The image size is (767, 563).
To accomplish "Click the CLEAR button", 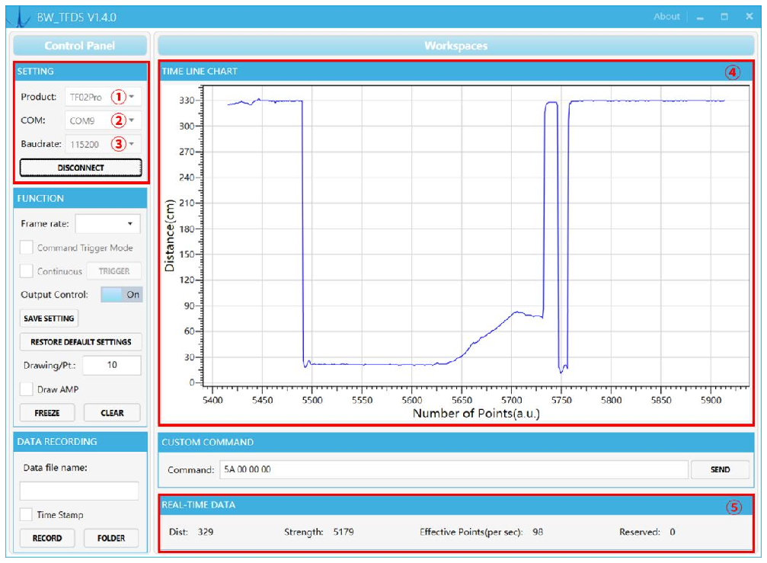I will [x=112, y=413].
